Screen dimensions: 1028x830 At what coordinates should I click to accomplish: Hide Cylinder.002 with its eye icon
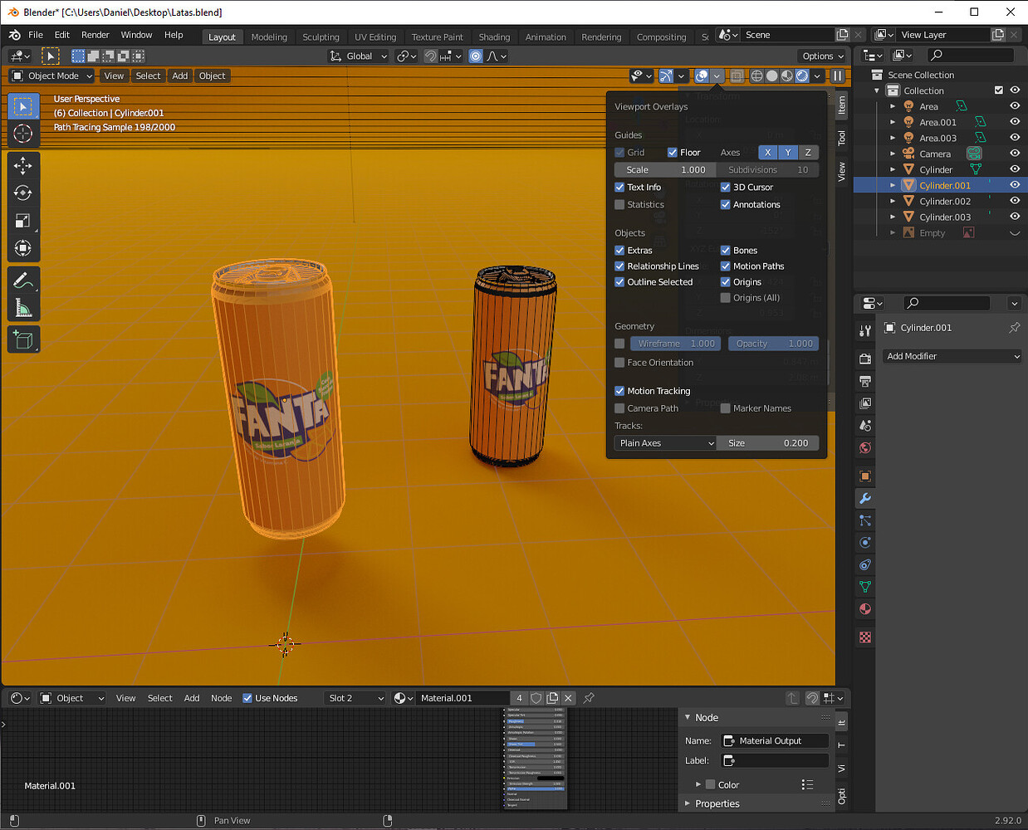(1015, 201)
